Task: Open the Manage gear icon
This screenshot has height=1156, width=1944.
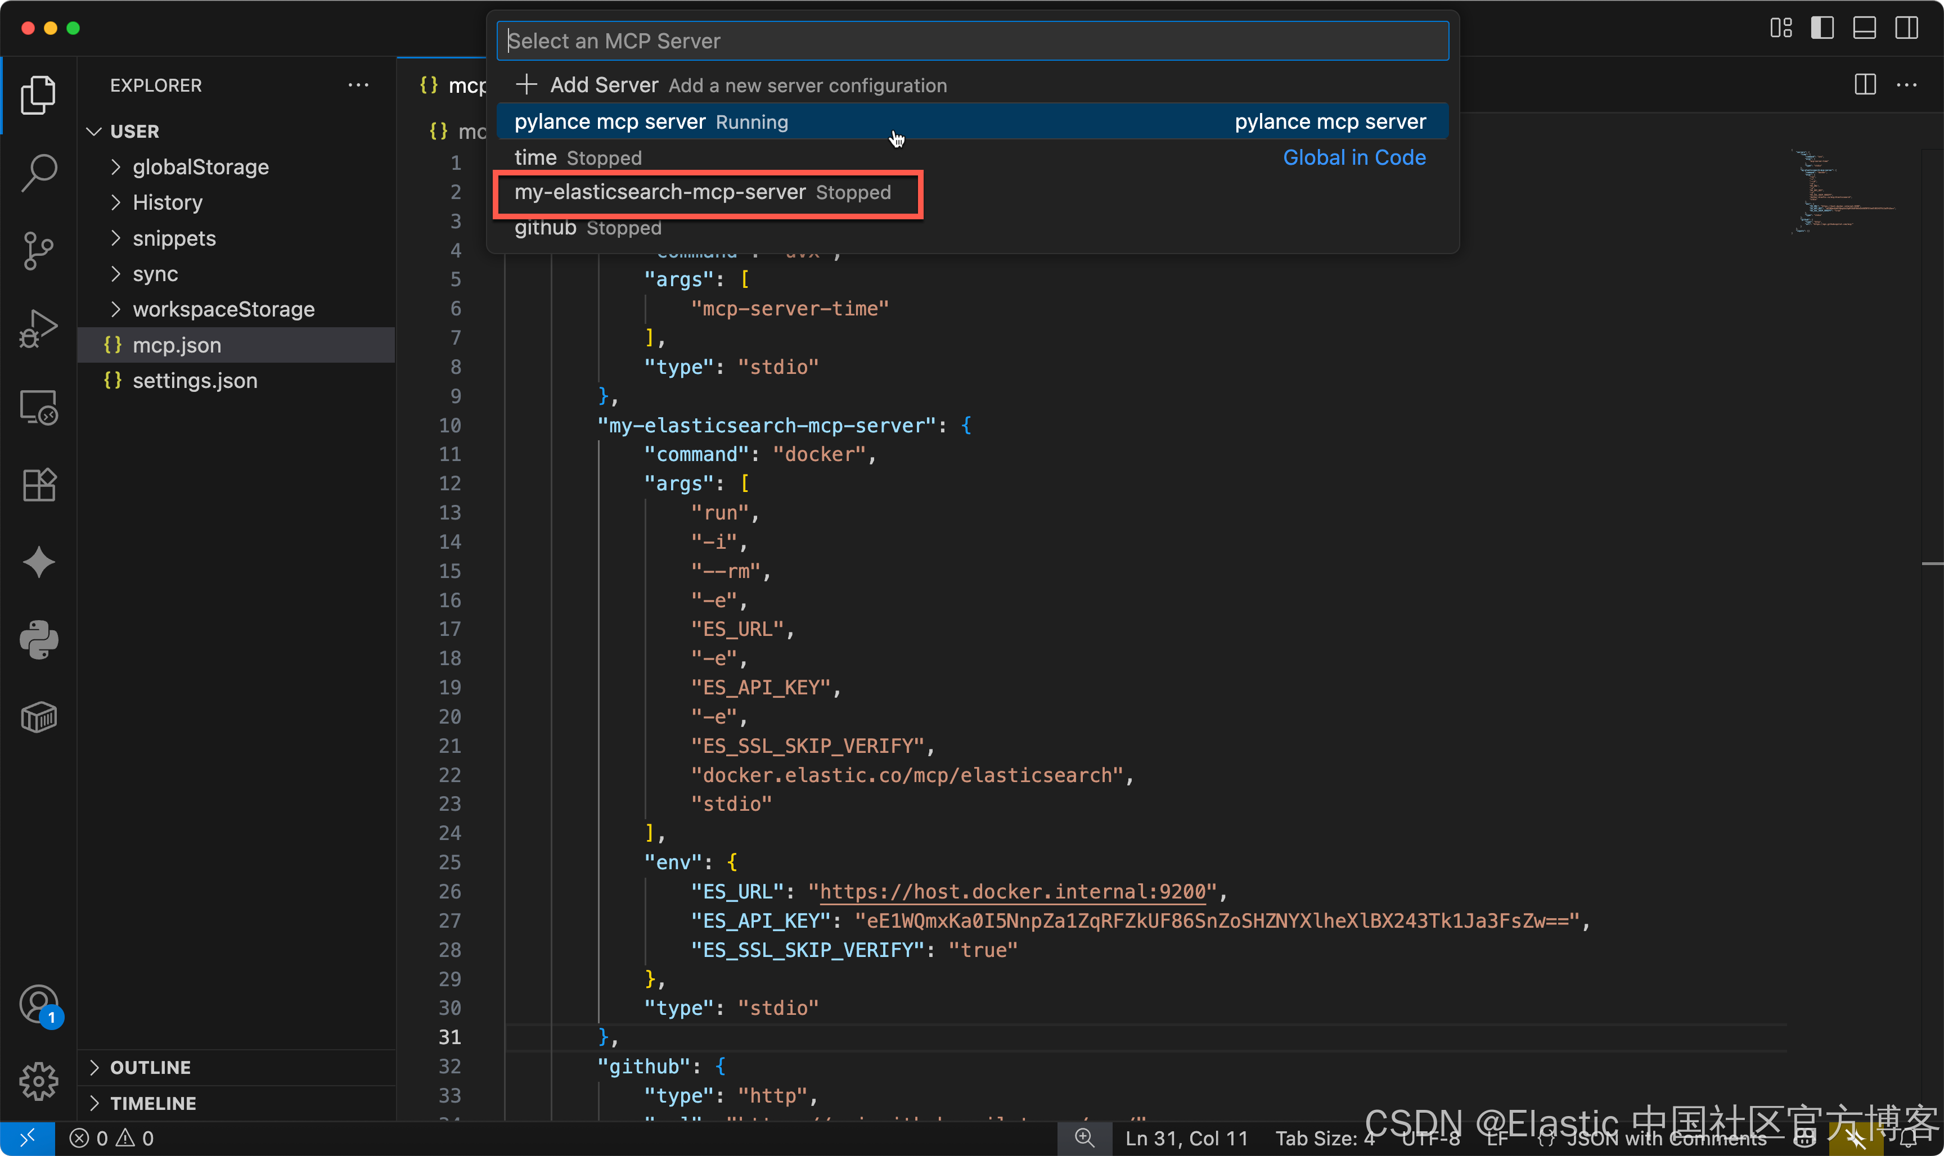Action: point(38,1081)
